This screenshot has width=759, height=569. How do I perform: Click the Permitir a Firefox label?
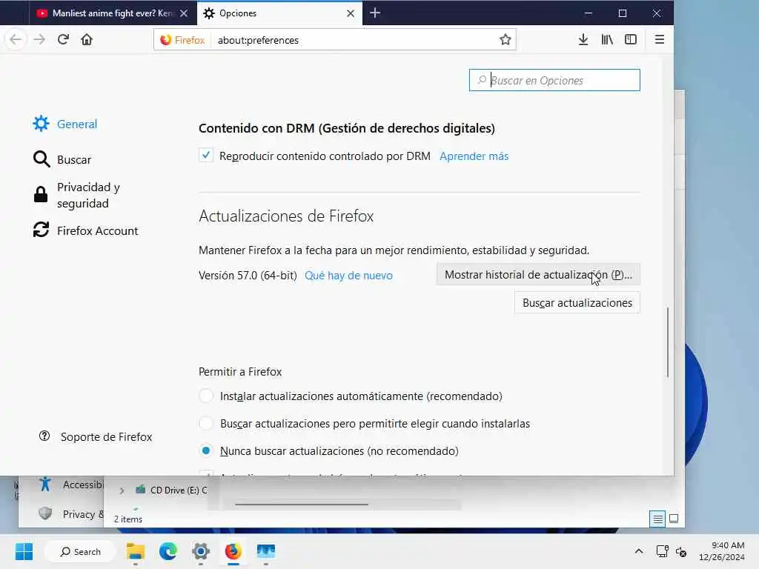point(240,372)
